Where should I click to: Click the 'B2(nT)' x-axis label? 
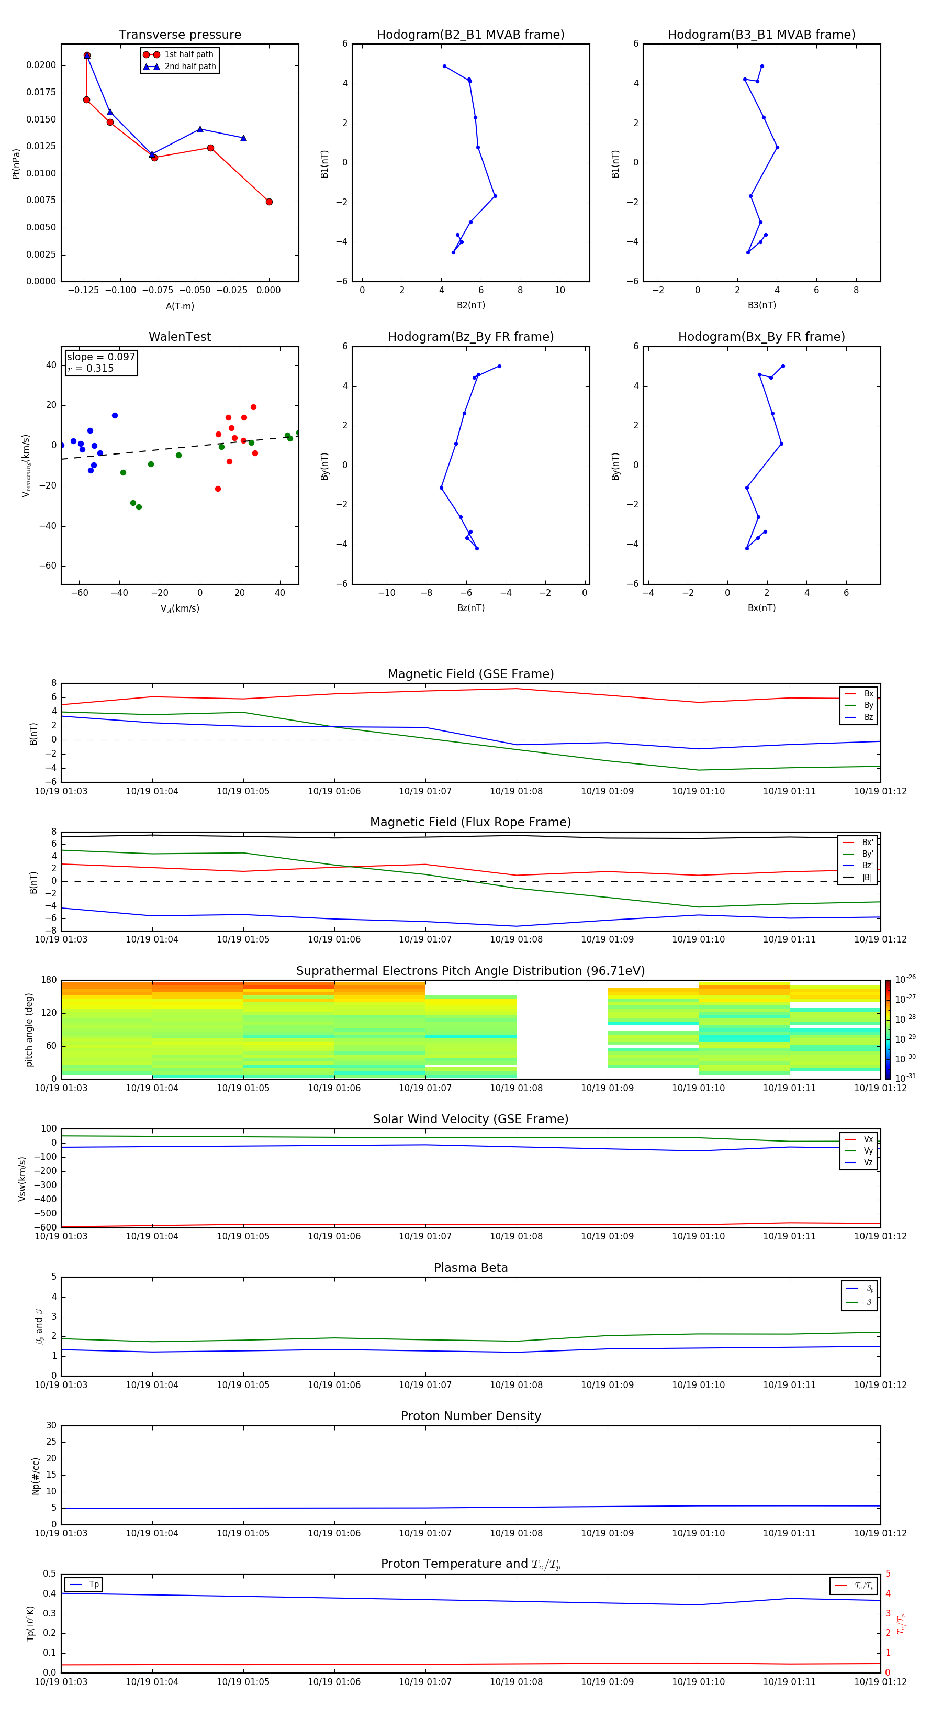[x=470, y=305]
